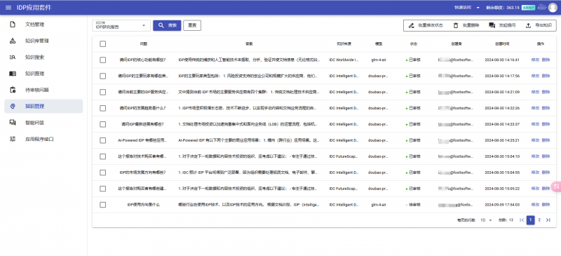Click the blue 搜索 button
561x256 pixels.
point(167,25)
